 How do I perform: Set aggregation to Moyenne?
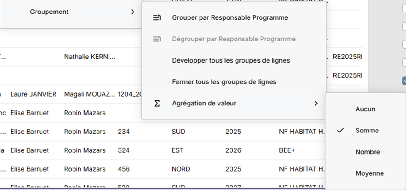click(369, 173)
